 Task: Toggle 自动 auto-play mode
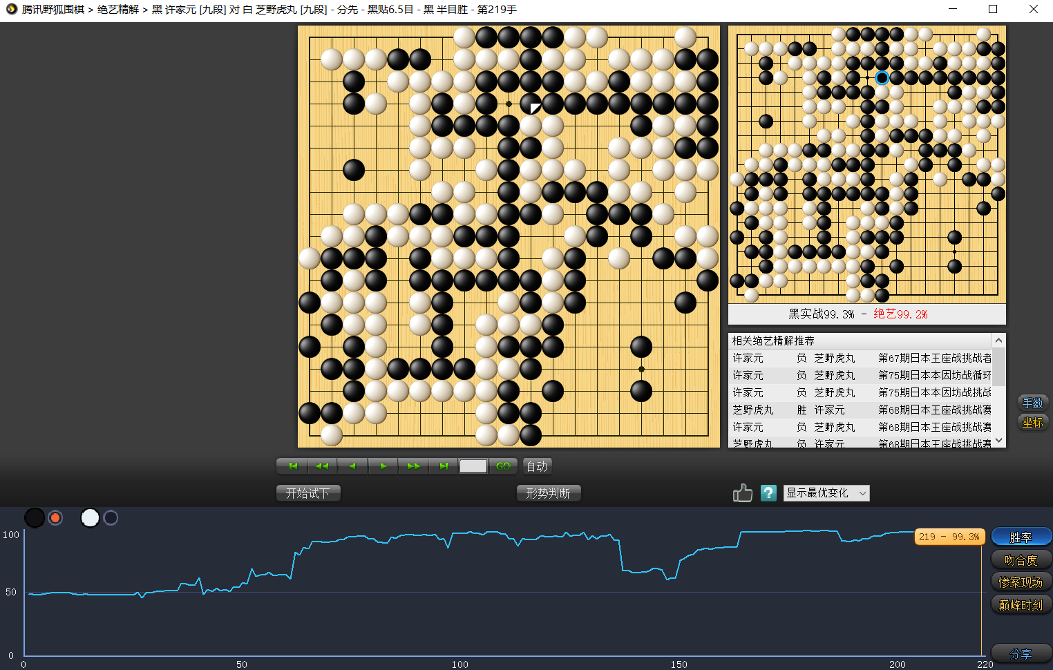tap(537, 466)
